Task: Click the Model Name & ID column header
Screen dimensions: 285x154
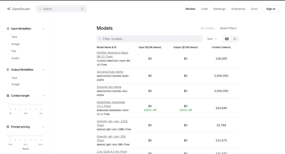Action: point(107,47)
